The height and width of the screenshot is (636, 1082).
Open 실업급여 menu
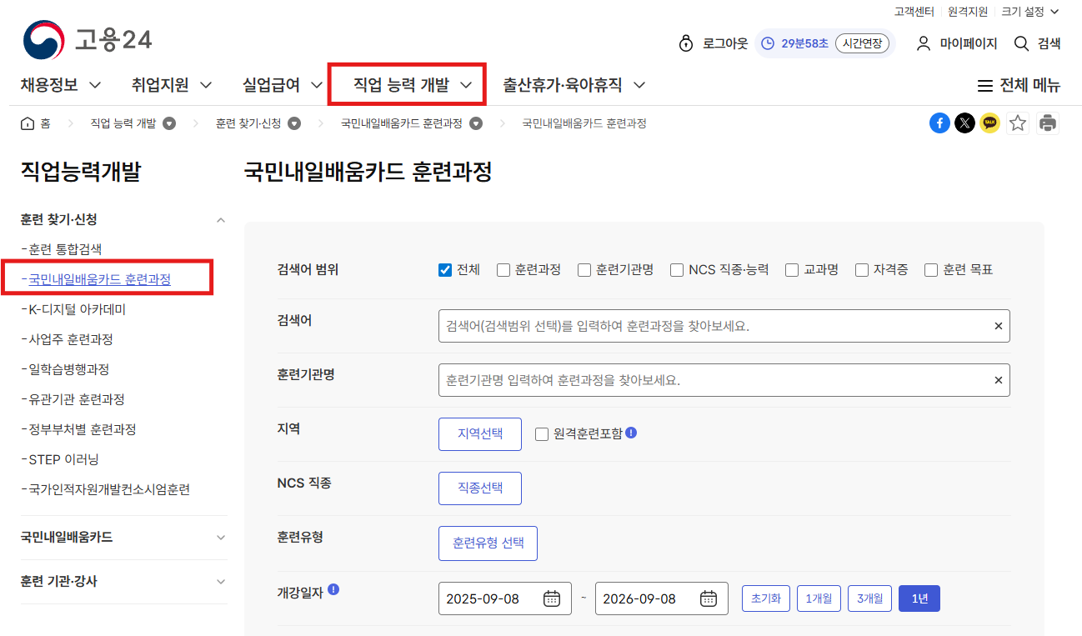pyautogui.click(x=283, y=85)
